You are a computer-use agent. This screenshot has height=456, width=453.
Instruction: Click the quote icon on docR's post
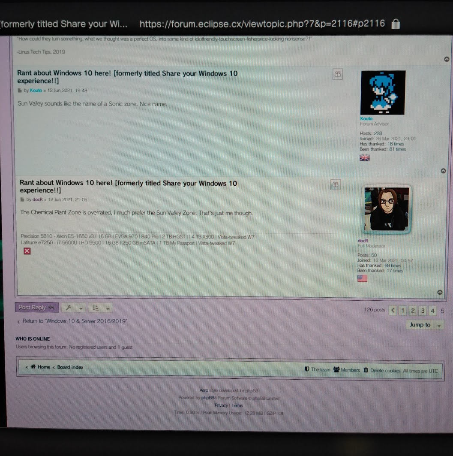[x=335, y=184]
